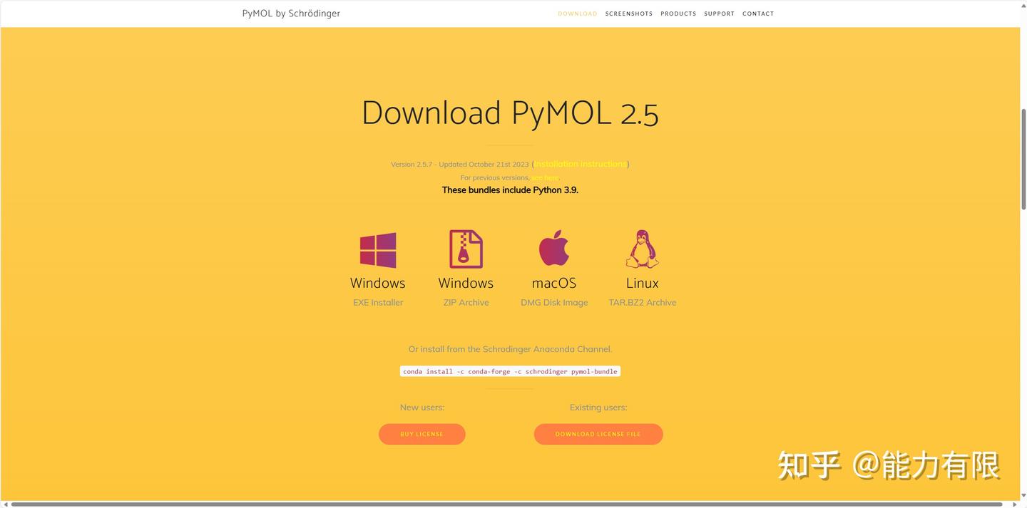
Task: Click the 'Download PyMOL 2.5' heading
Action: click(x=510, y=113)
